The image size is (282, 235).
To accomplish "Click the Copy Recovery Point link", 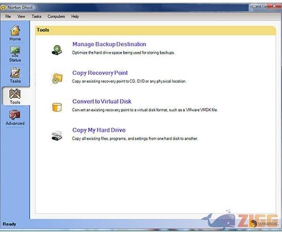I will click(100, 73).
